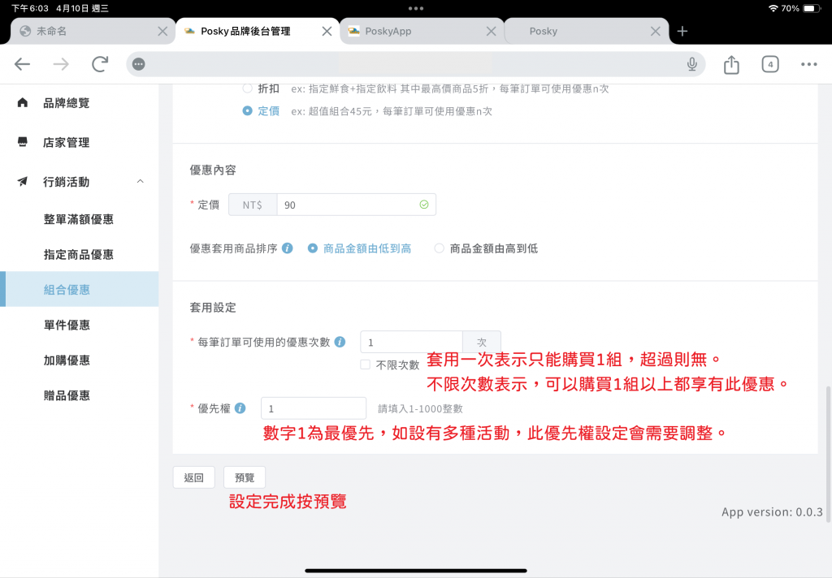Select the 折扣 radio option
Viewport: 832px width, 578px height.
[247, 88]
